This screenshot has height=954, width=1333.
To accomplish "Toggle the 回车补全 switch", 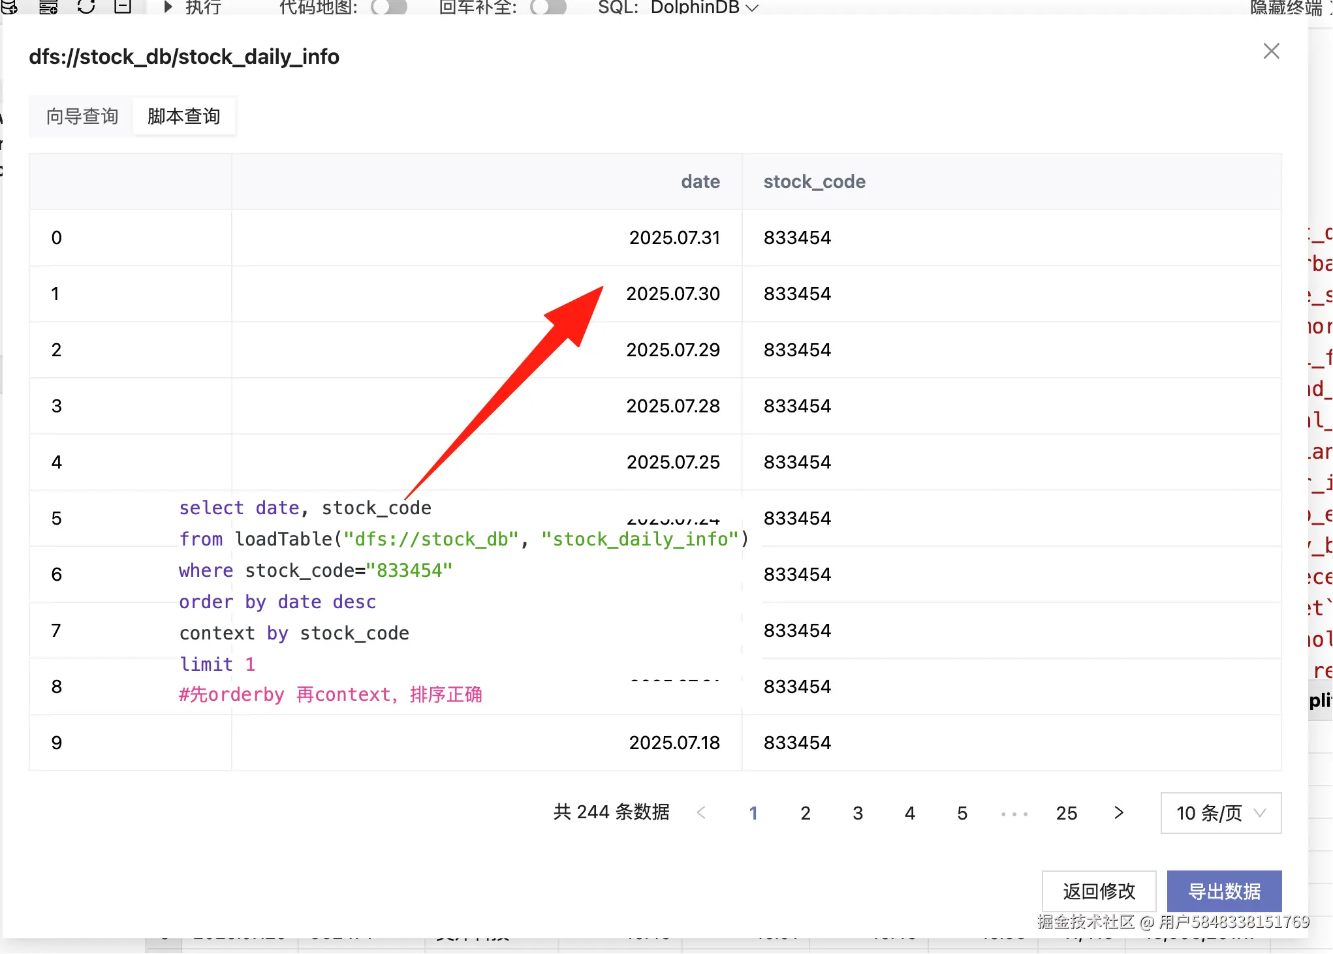I will [x=548, y=7].
